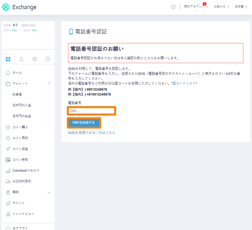The height and width of the screenshot is (230, 252).
Task: Open the 国コードリスト link
Action: [184, 83]
